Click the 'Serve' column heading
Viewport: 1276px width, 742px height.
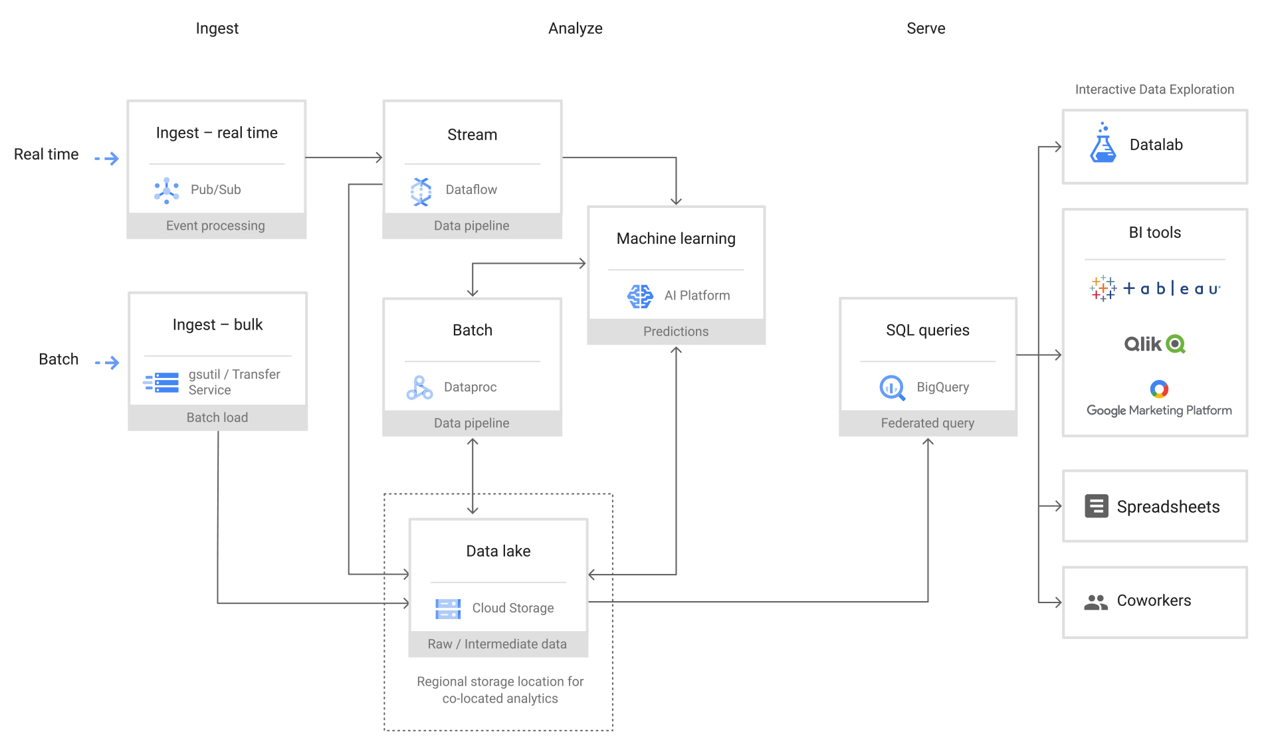(x=926, y=29)
